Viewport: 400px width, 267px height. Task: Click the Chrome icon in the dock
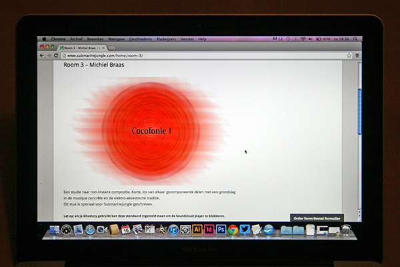[233, 230]
